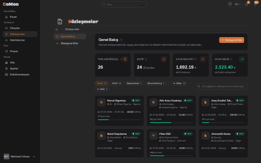This screenshot has height=163, width=261.
Task: Click the euro icon in Aylık Maliyet card
Action: [203, 59]
